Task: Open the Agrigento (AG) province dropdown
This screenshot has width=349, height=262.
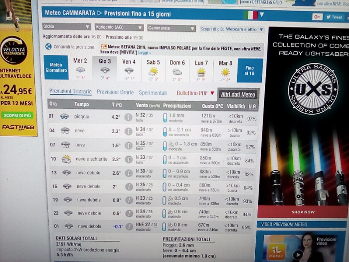Action: pyautogui.click(x=118, y=27)
